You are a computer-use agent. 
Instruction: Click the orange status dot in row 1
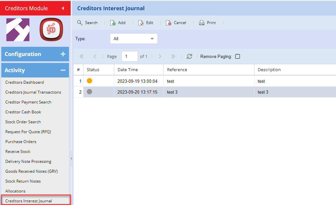89,81
